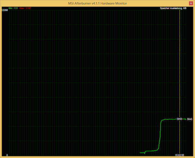195x158 pixels.
Task: Click the MSI Afterburner v4.1.1 title bar
Action: tap(97, 3)
